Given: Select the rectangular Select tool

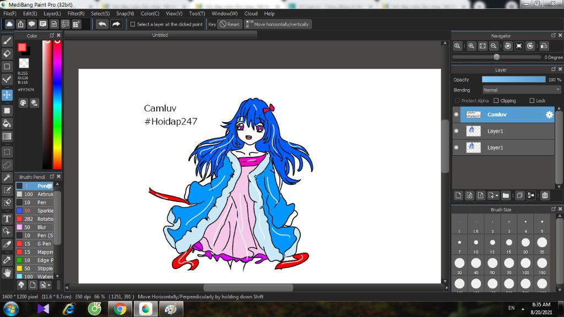Looking at the screenshot, I should 7,152.
